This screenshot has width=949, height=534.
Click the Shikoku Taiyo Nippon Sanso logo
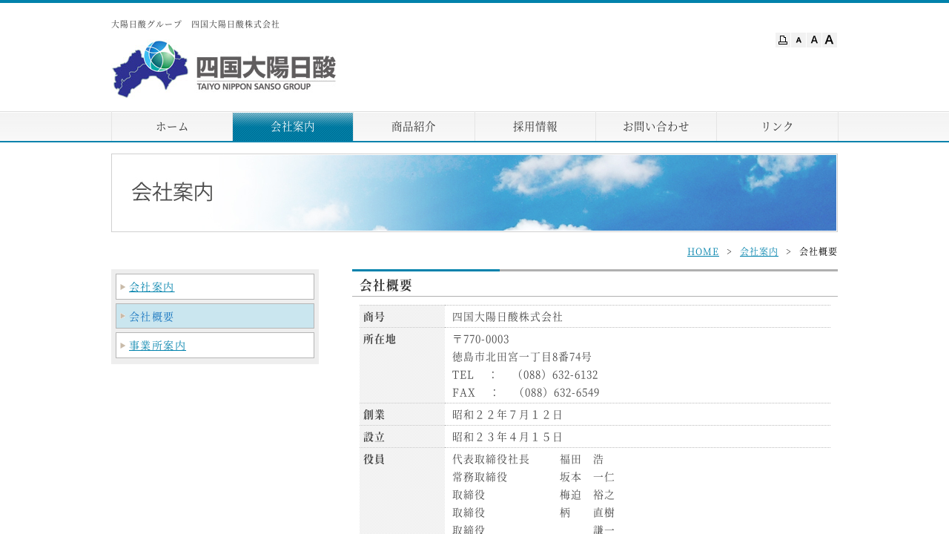click(x=224, y=69)
